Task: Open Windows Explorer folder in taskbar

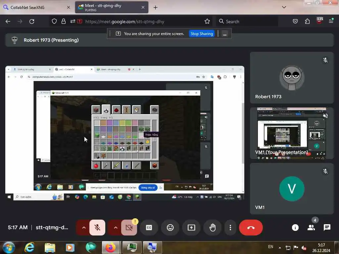Action: coord(50,247)
